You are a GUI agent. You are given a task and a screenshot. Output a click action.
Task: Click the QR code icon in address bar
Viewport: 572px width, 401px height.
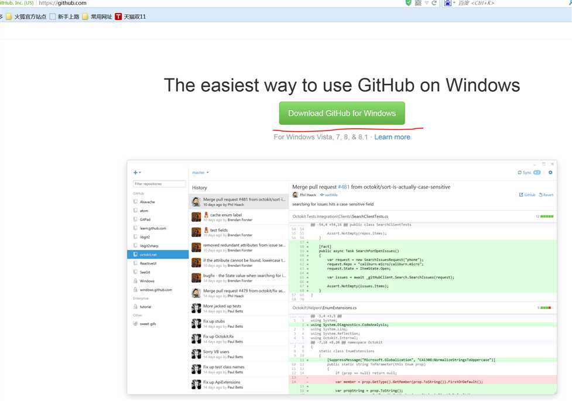(418, 3)
